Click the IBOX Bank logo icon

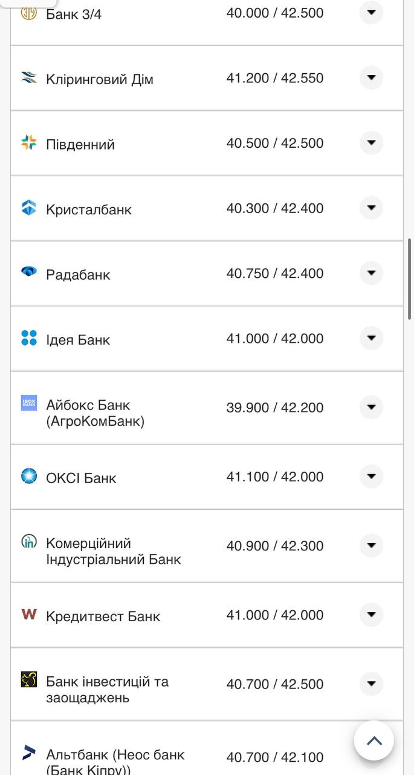tap(29, 403)
